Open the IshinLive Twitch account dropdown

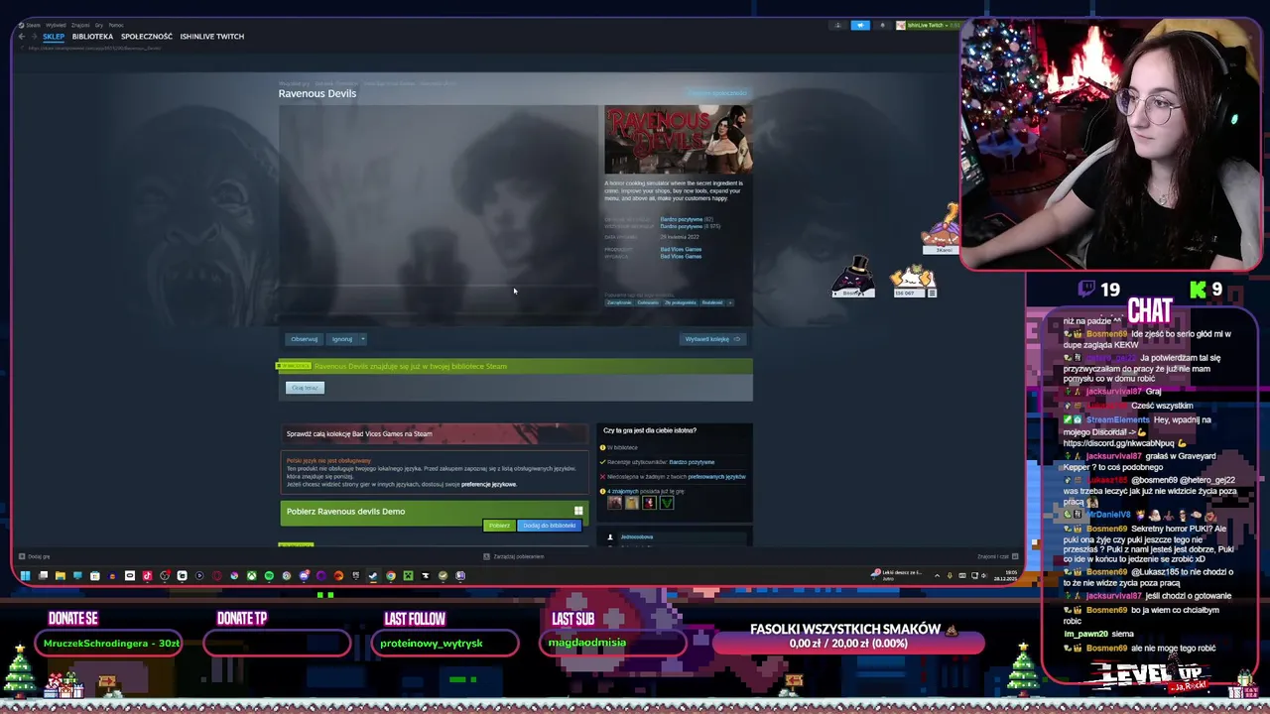tap(928, 25)
